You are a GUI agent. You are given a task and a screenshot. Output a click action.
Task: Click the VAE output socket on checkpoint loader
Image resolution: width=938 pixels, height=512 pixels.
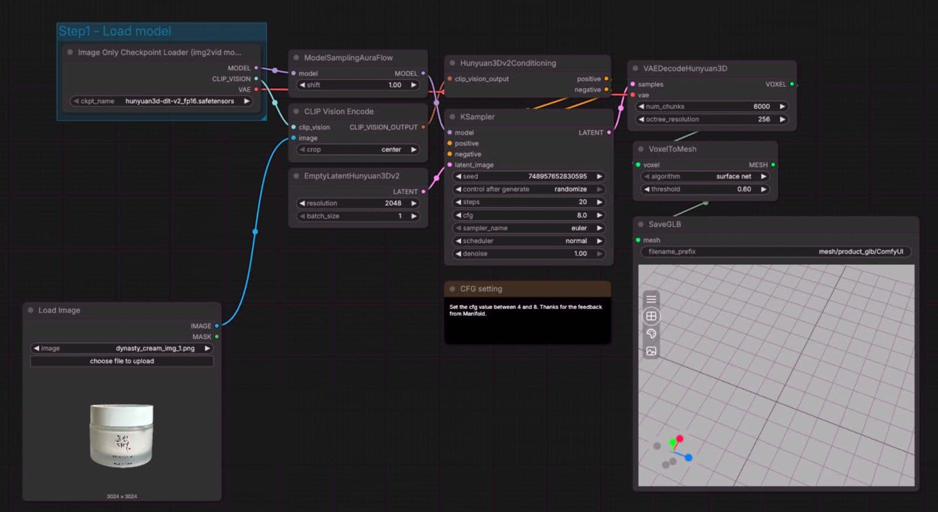coord(256,90)
